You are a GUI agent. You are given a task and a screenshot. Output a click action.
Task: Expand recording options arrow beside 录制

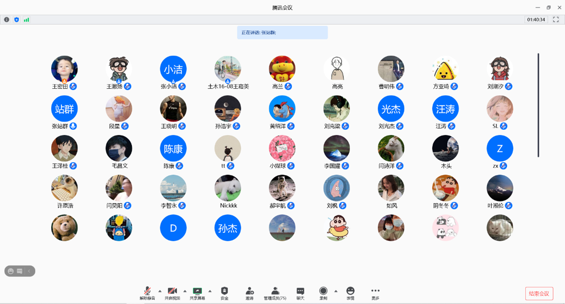click(336, 291)
